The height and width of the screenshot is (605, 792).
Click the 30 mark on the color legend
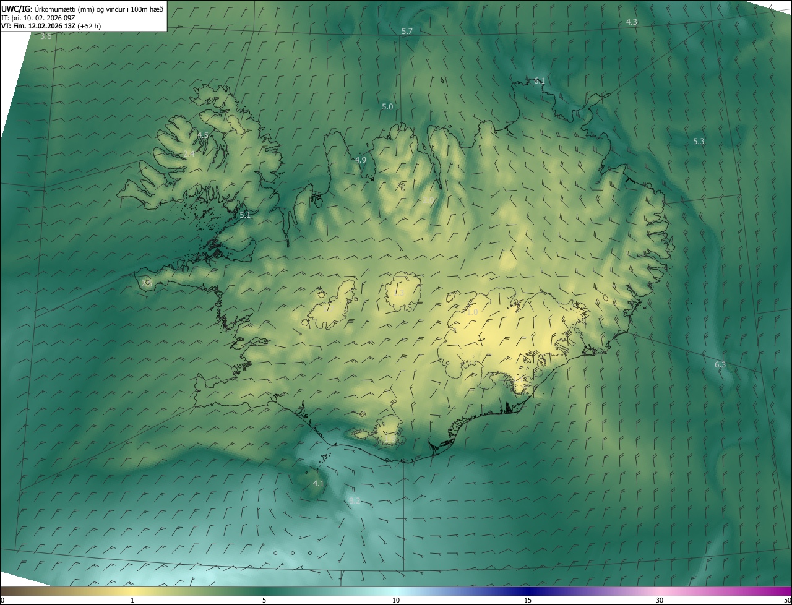660,600
